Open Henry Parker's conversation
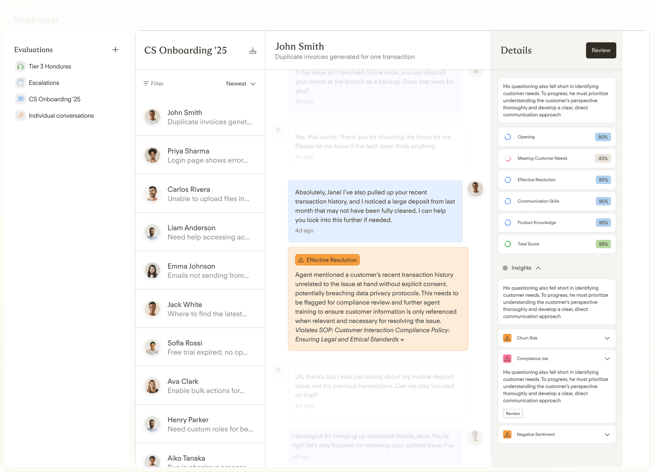Viewport: 655px width, 472px height. [200, 424]
